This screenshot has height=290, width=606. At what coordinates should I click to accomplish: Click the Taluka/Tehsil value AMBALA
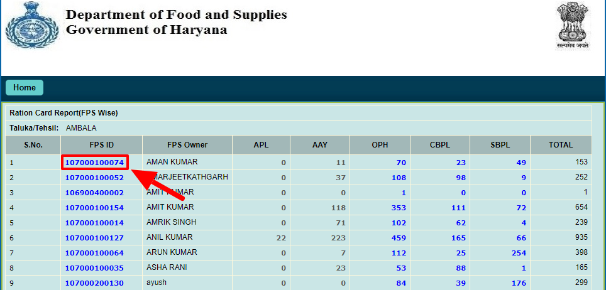[81, 128]
